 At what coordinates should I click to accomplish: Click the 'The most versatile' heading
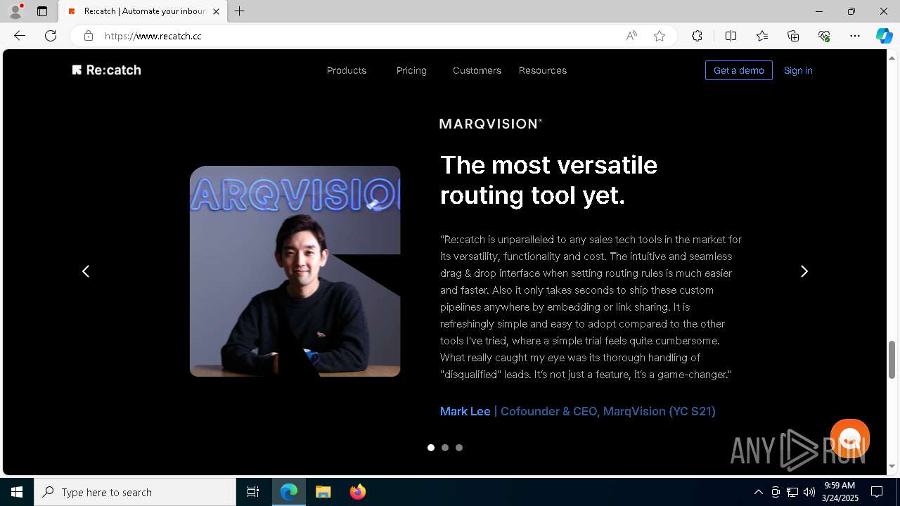tap(548, 165)
